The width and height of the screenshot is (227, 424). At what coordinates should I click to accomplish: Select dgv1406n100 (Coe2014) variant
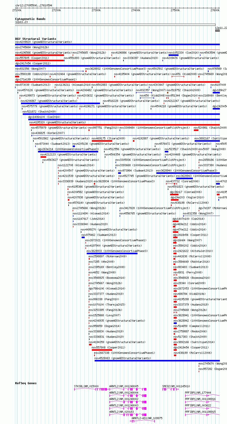click(x=44, y=117)
